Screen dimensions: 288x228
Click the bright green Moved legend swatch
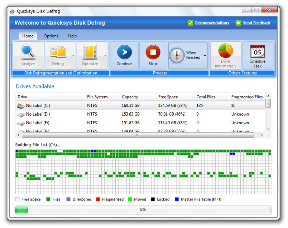click(130, 199)
